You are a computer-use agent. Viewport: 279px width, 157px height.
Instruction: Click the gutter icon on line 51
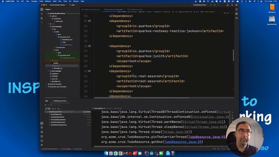click(x=89, y=21)
